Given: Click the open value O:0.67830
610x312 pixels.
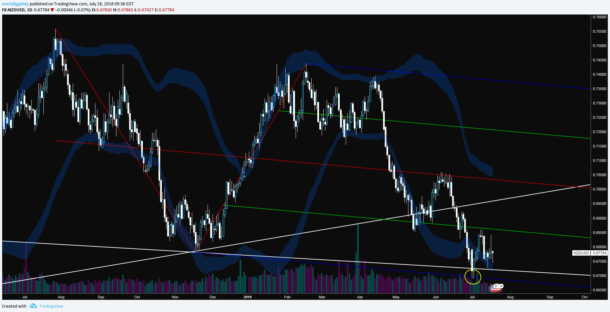Looking at the screenshot, I should [x=102, y=10].
